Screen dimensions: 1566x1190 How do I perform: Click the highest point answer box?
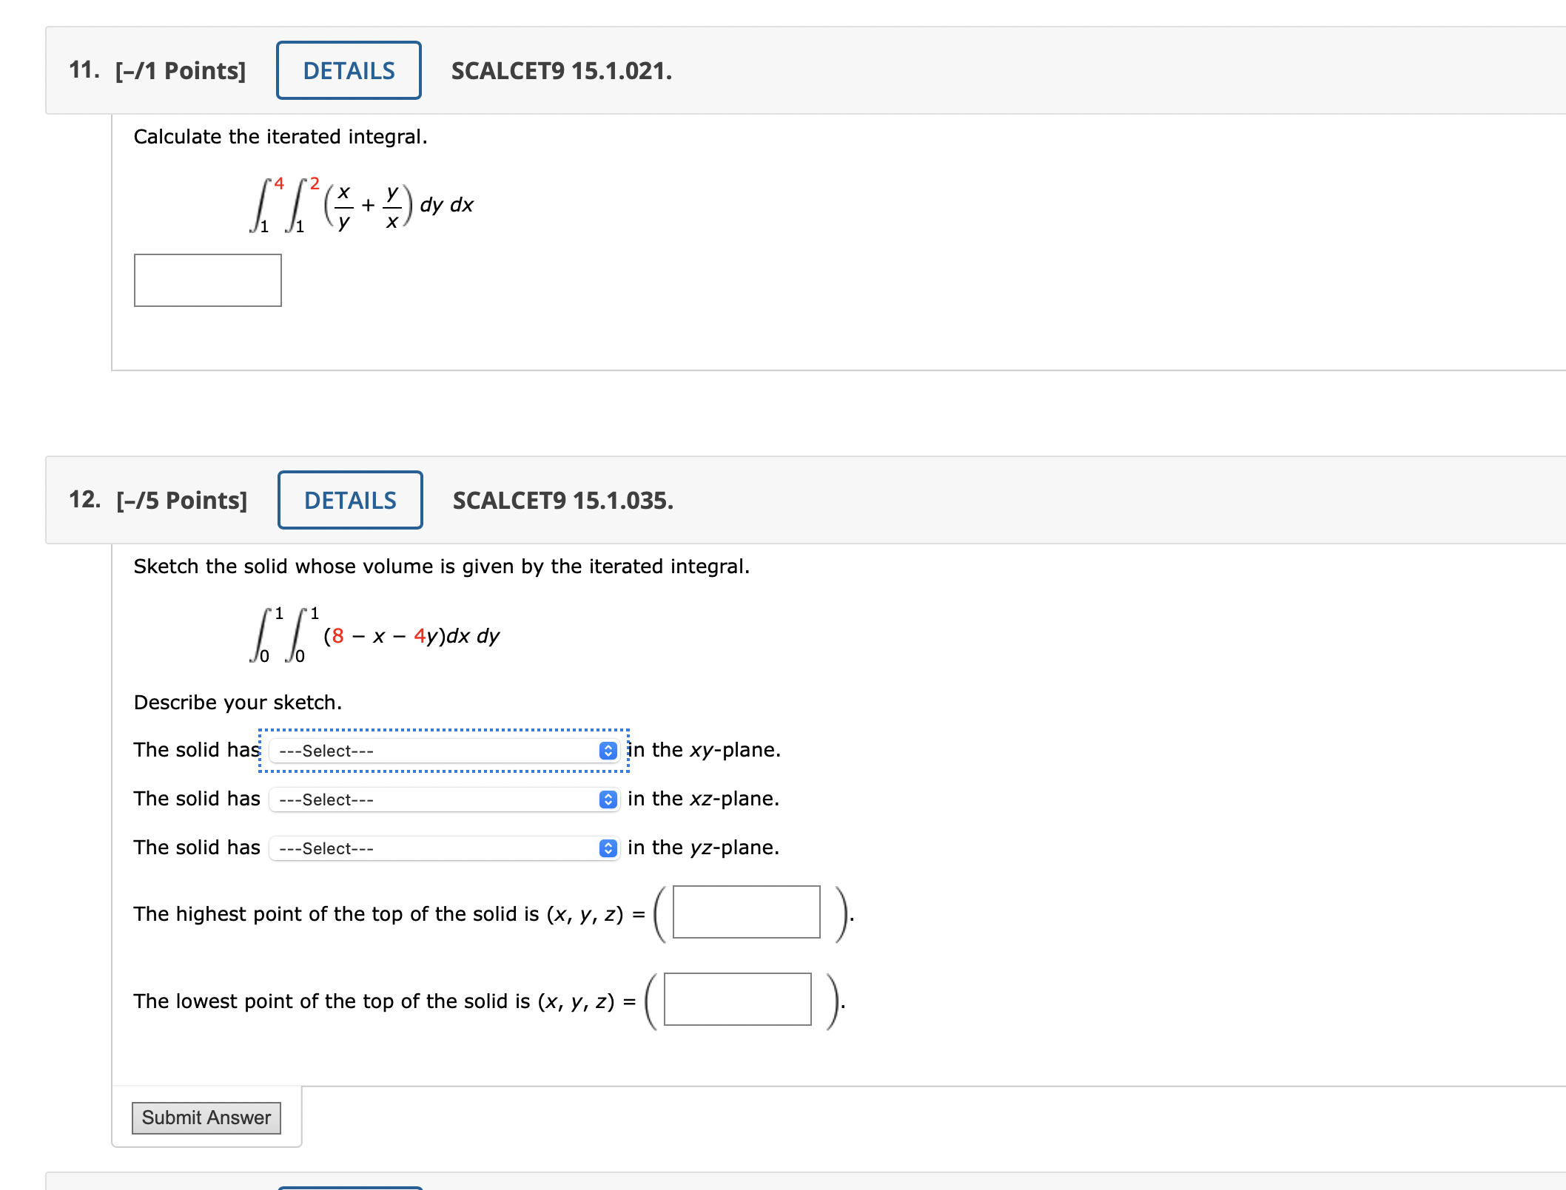coord(746,913)
